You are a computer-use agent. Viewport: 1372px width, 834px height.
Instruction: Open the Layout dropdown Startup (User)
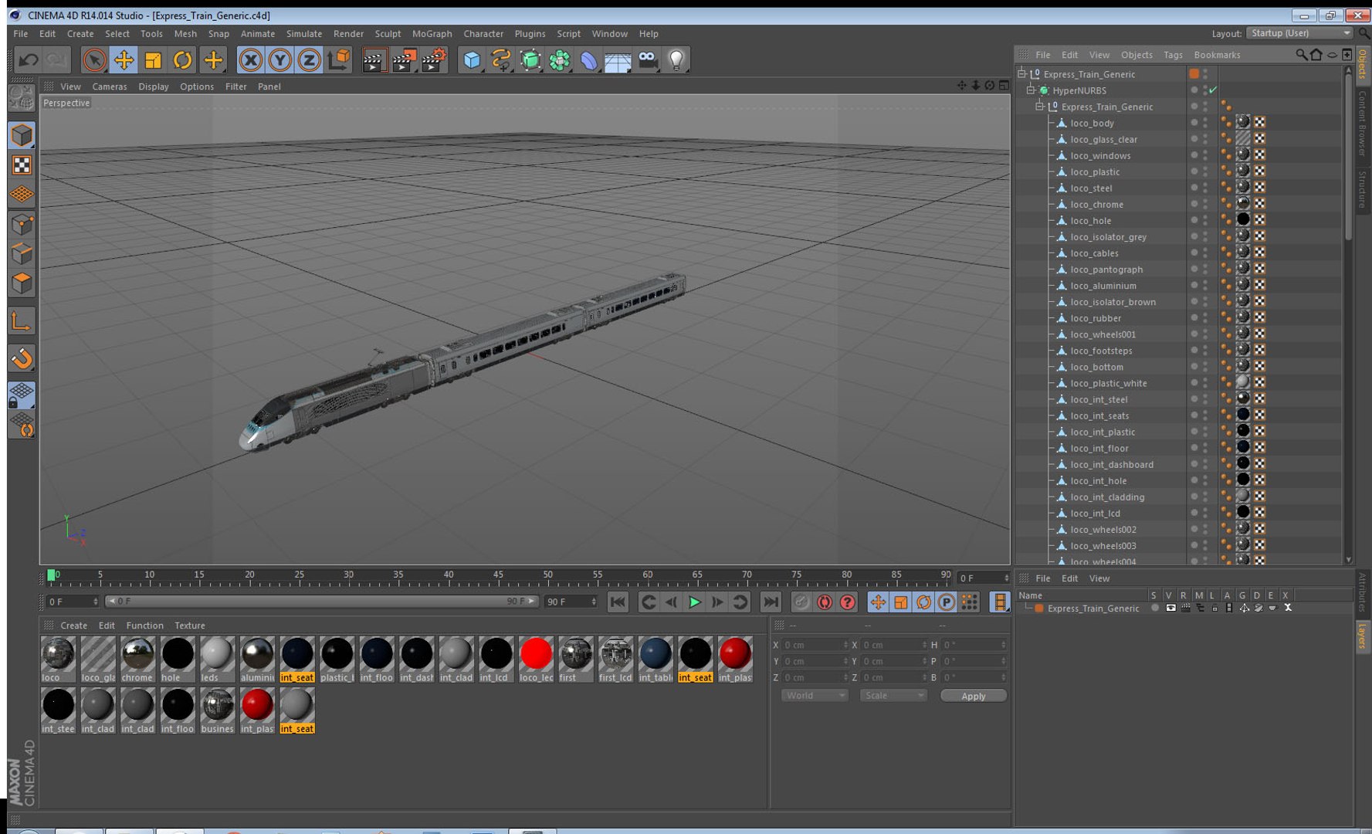[x=1300, y=33]
